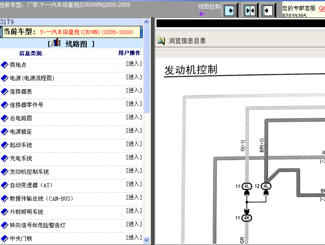
Task: Open [进入] link for 外部照明系统
Action: click(x=134, y=211)
